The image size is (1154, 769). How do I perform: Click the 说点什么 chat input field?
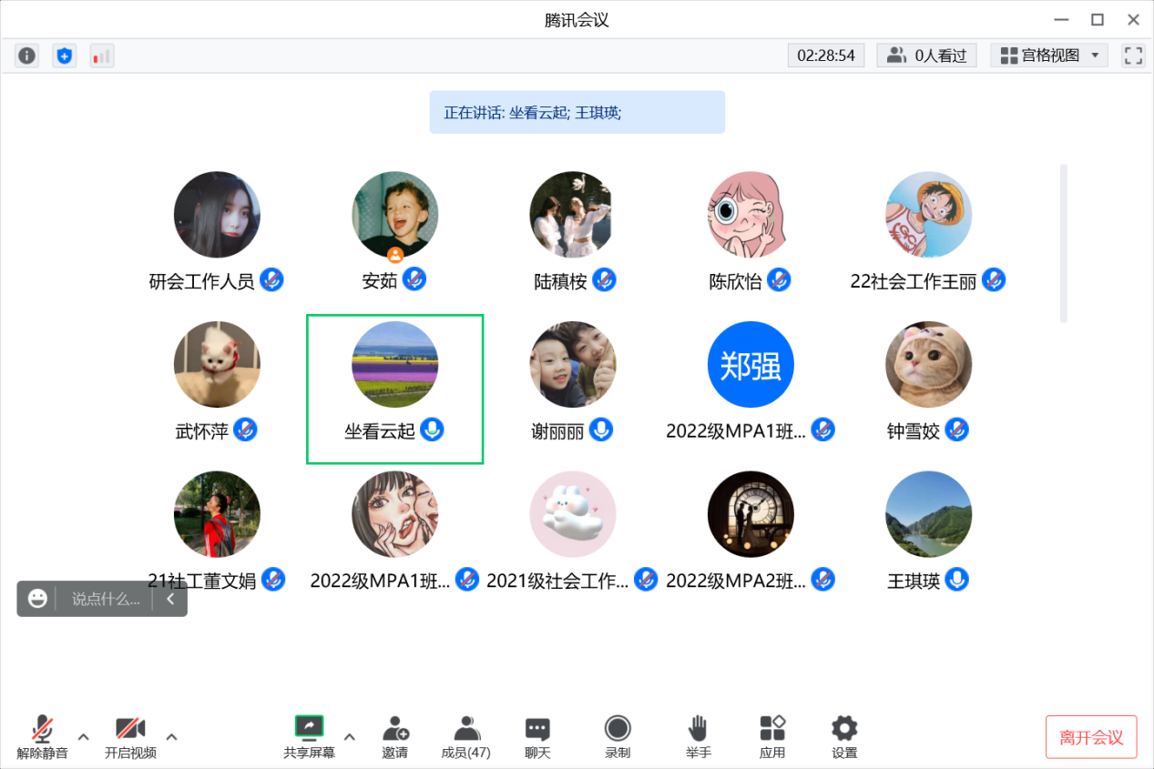106,599
